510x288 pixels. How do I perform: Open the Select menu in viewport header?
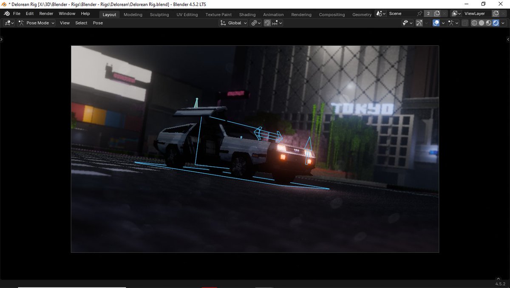(81, 23)
